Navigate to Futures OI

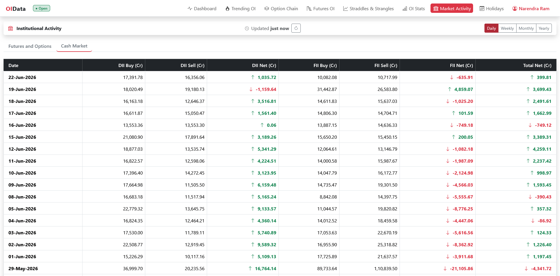click(x=321, y=8)
